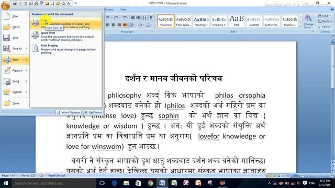Toggle Center alignment
Screen dimensions: 335x188
pos(113,25)
